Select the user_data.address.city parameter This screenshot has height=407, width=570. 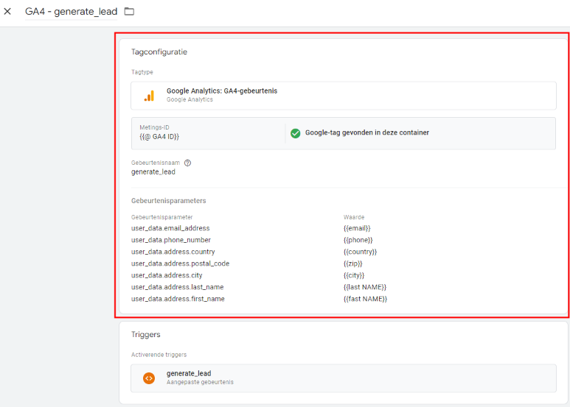click(x=167, y=275)
